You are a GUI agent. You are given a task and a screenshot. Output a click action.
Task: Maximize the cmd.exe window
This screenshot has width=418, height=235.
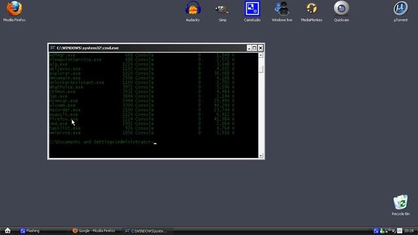[255, 48]
